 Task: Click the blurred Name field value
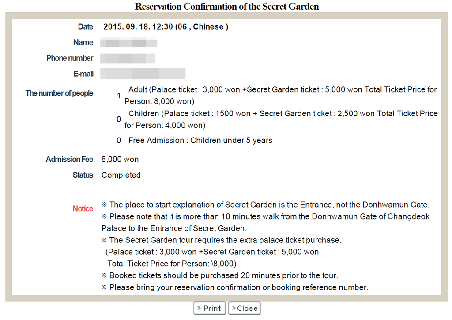[128, 43]
